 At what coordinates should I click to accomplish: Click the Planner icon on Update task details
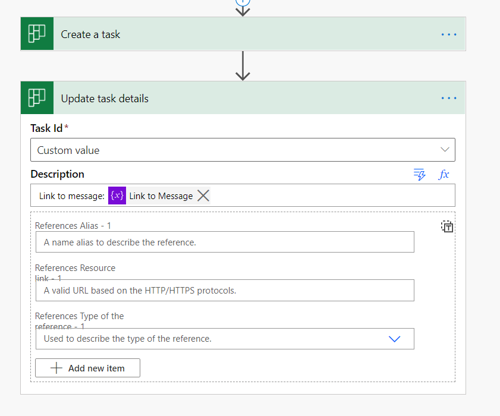click(37, 98)
